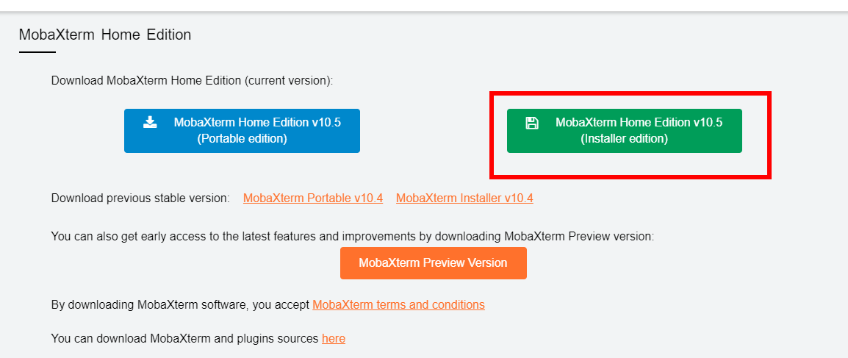Click the gray bar at page top
Viewport: 848px width, 358px height.
click(424, 11)
